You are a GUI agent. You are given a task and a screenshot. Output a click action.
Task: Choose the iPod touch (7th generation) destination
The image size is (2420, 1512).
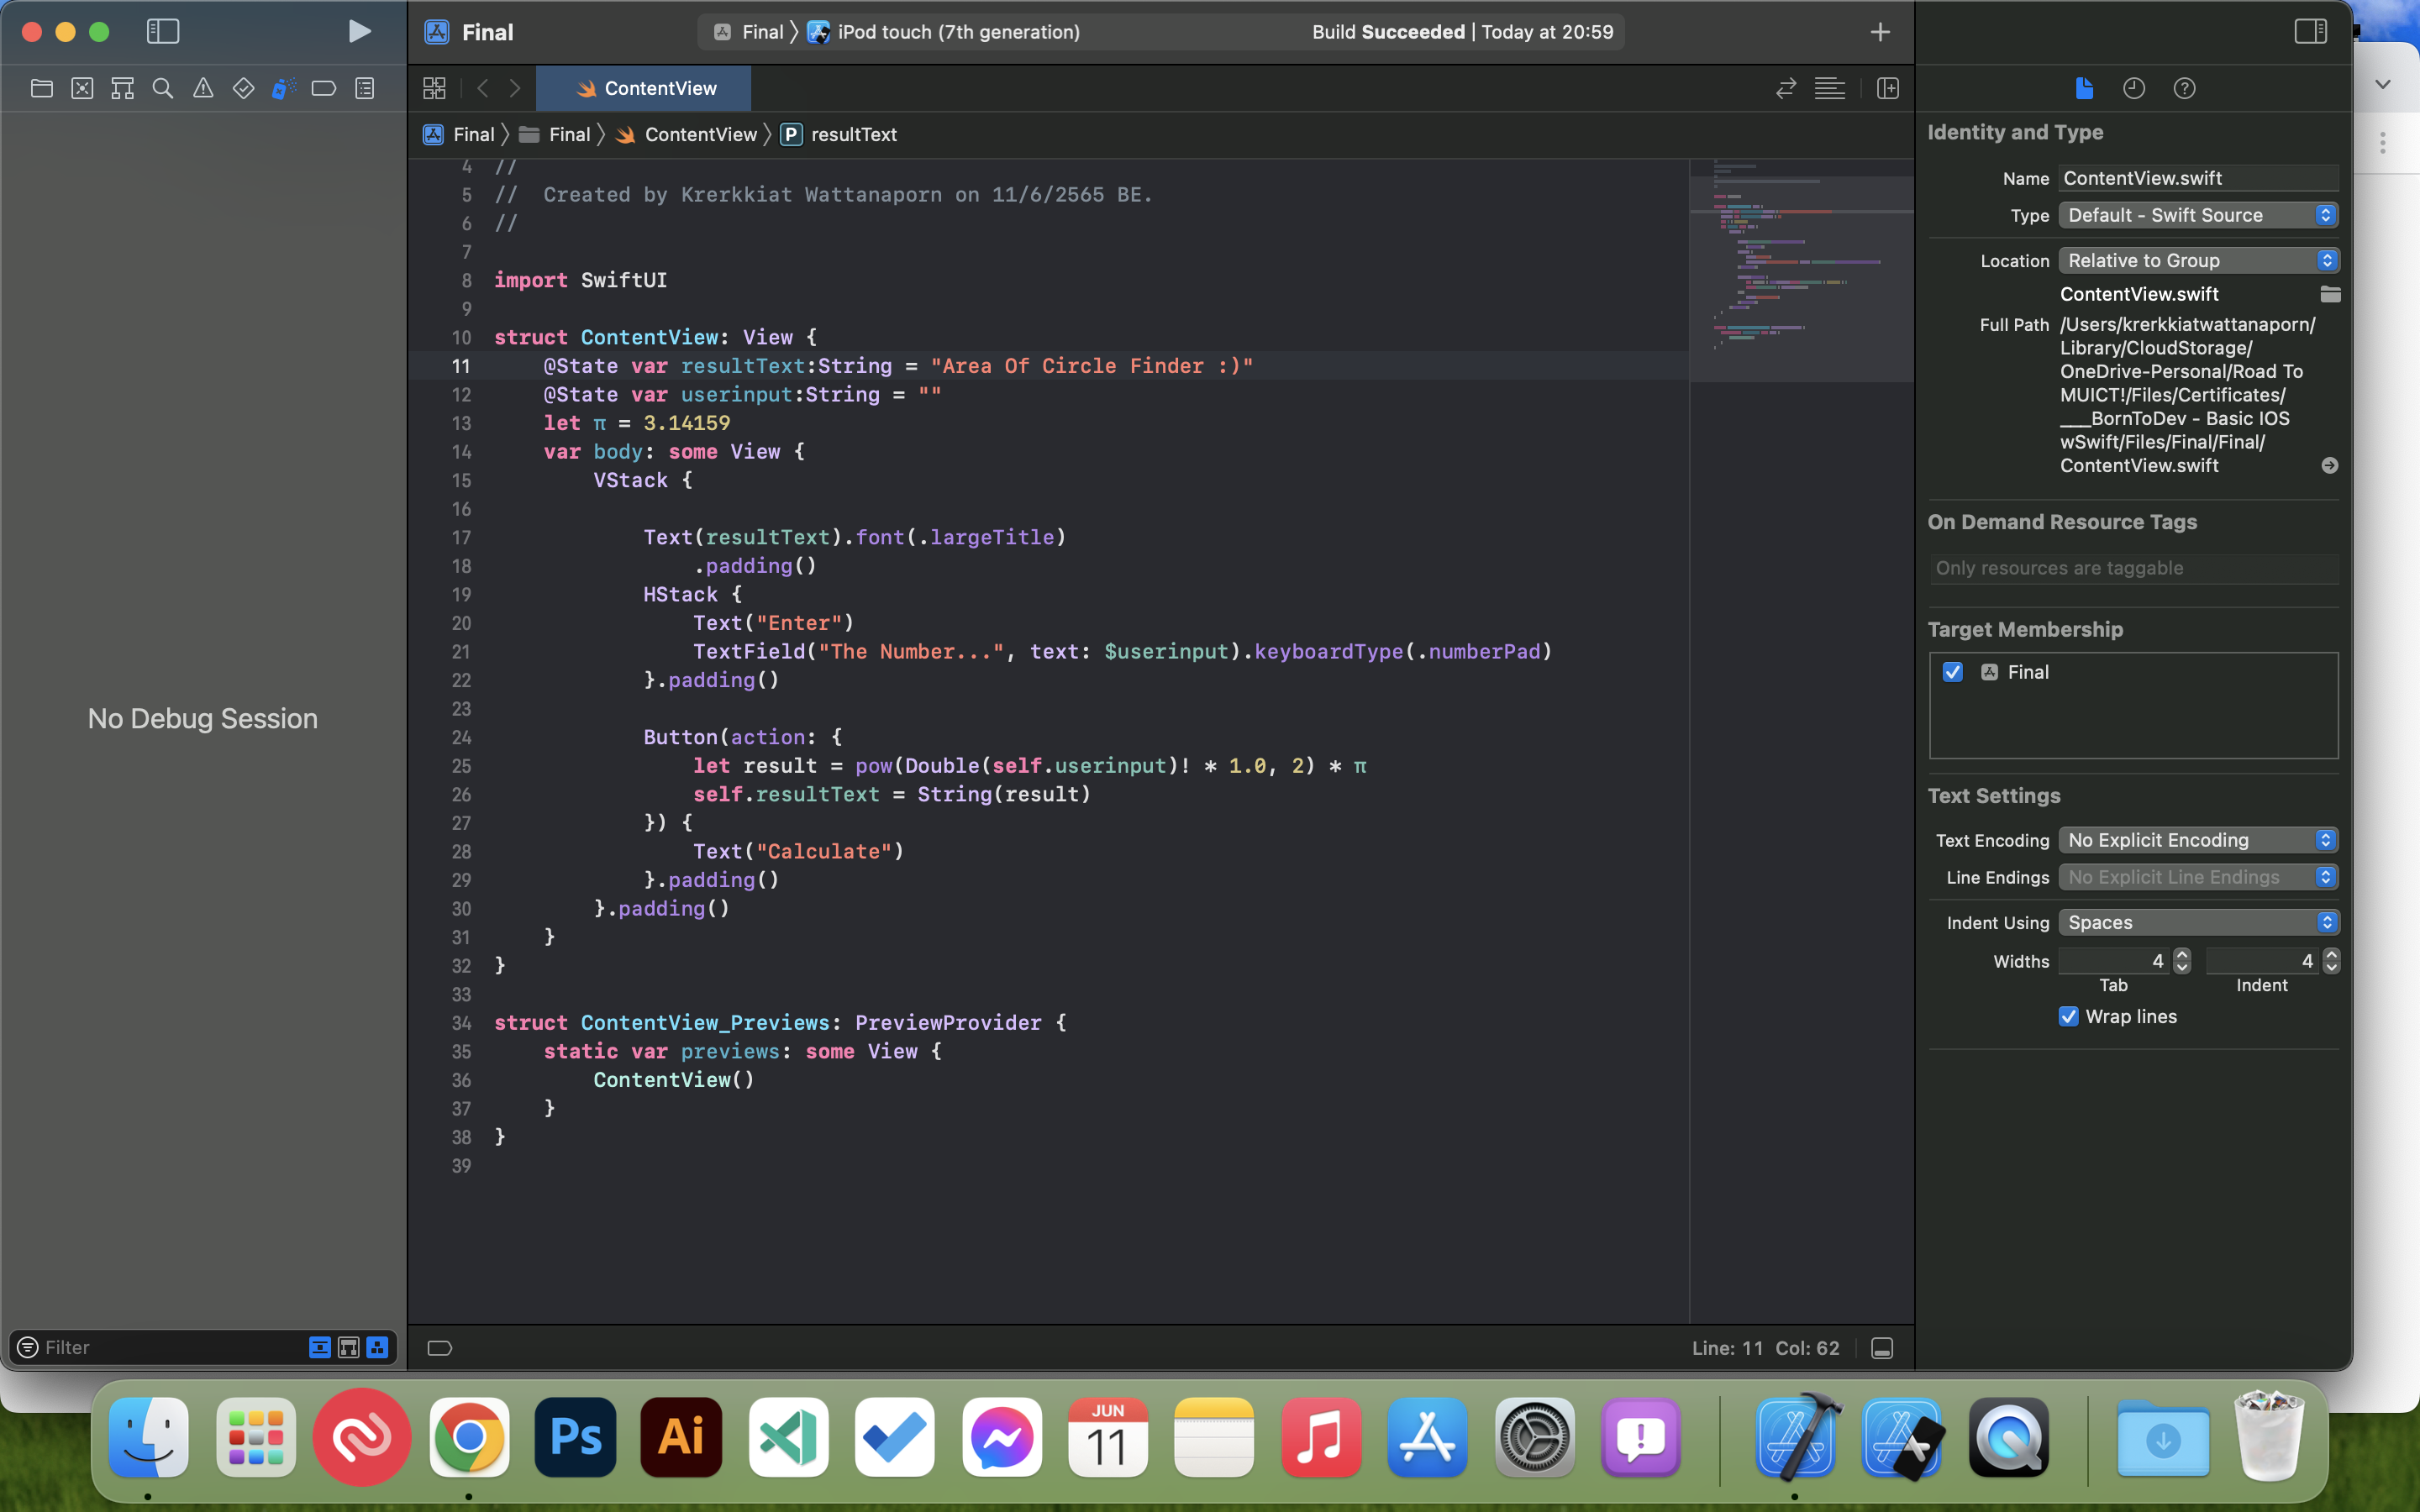point(944,32)
